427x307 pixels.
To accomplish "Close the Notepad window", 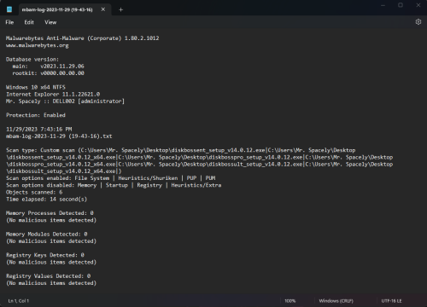I will [418, 5].
